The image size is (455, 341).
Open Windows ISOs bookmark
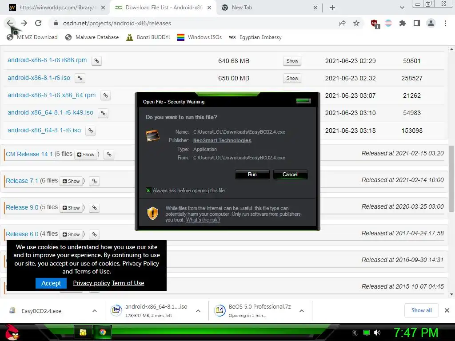pos(200,37)
